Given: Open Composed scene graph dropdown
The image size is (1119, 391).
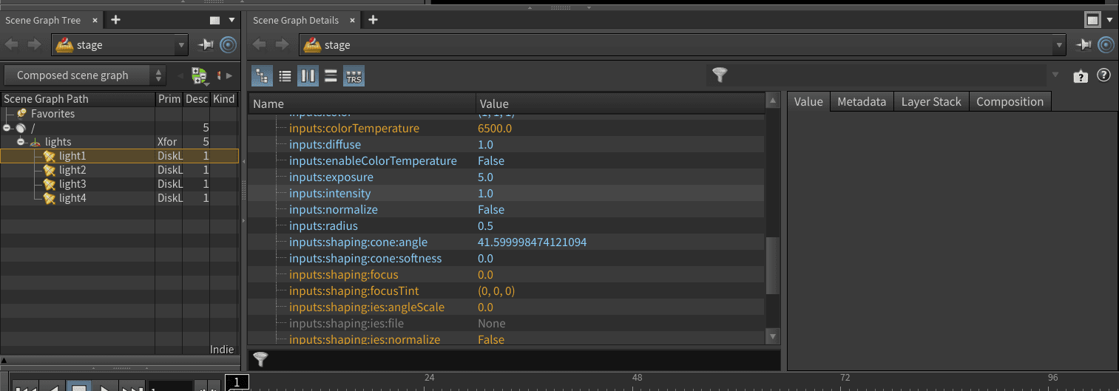Looking at the screenshot, I should tap(84, 75).
